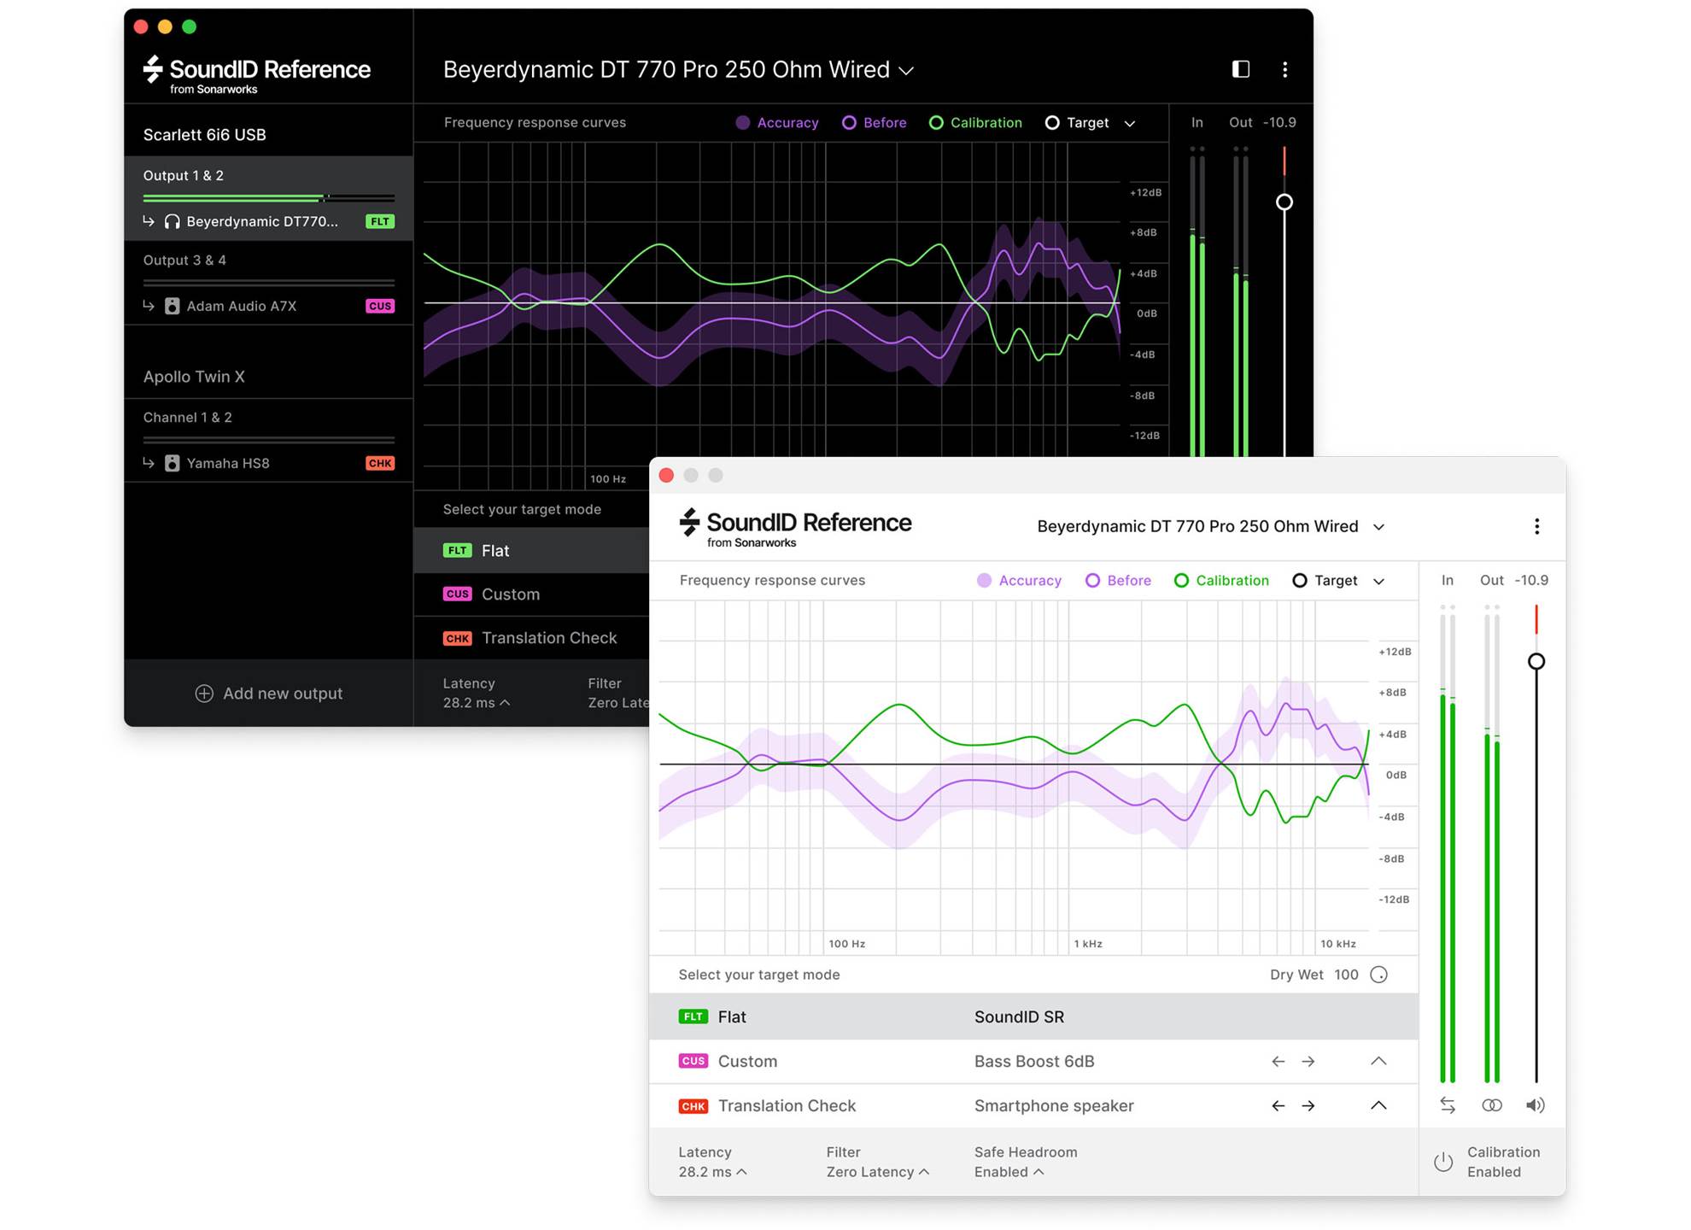Select Translation Check mode in light window
This screenshot has height=1230, width=1691.
(786, 1105)
